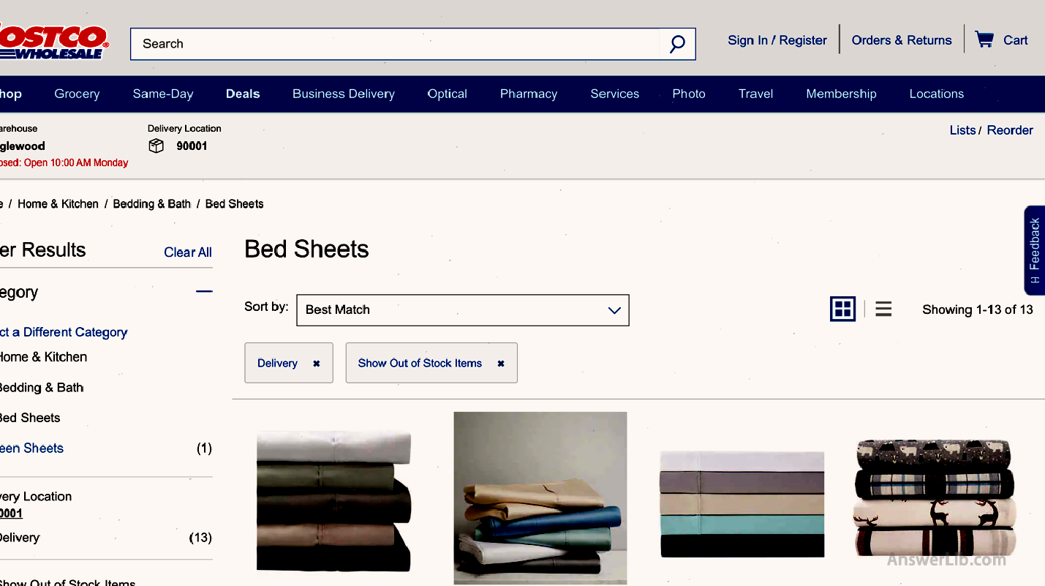Go to Home & Kitchen breadcrumb

click(58, 204)
